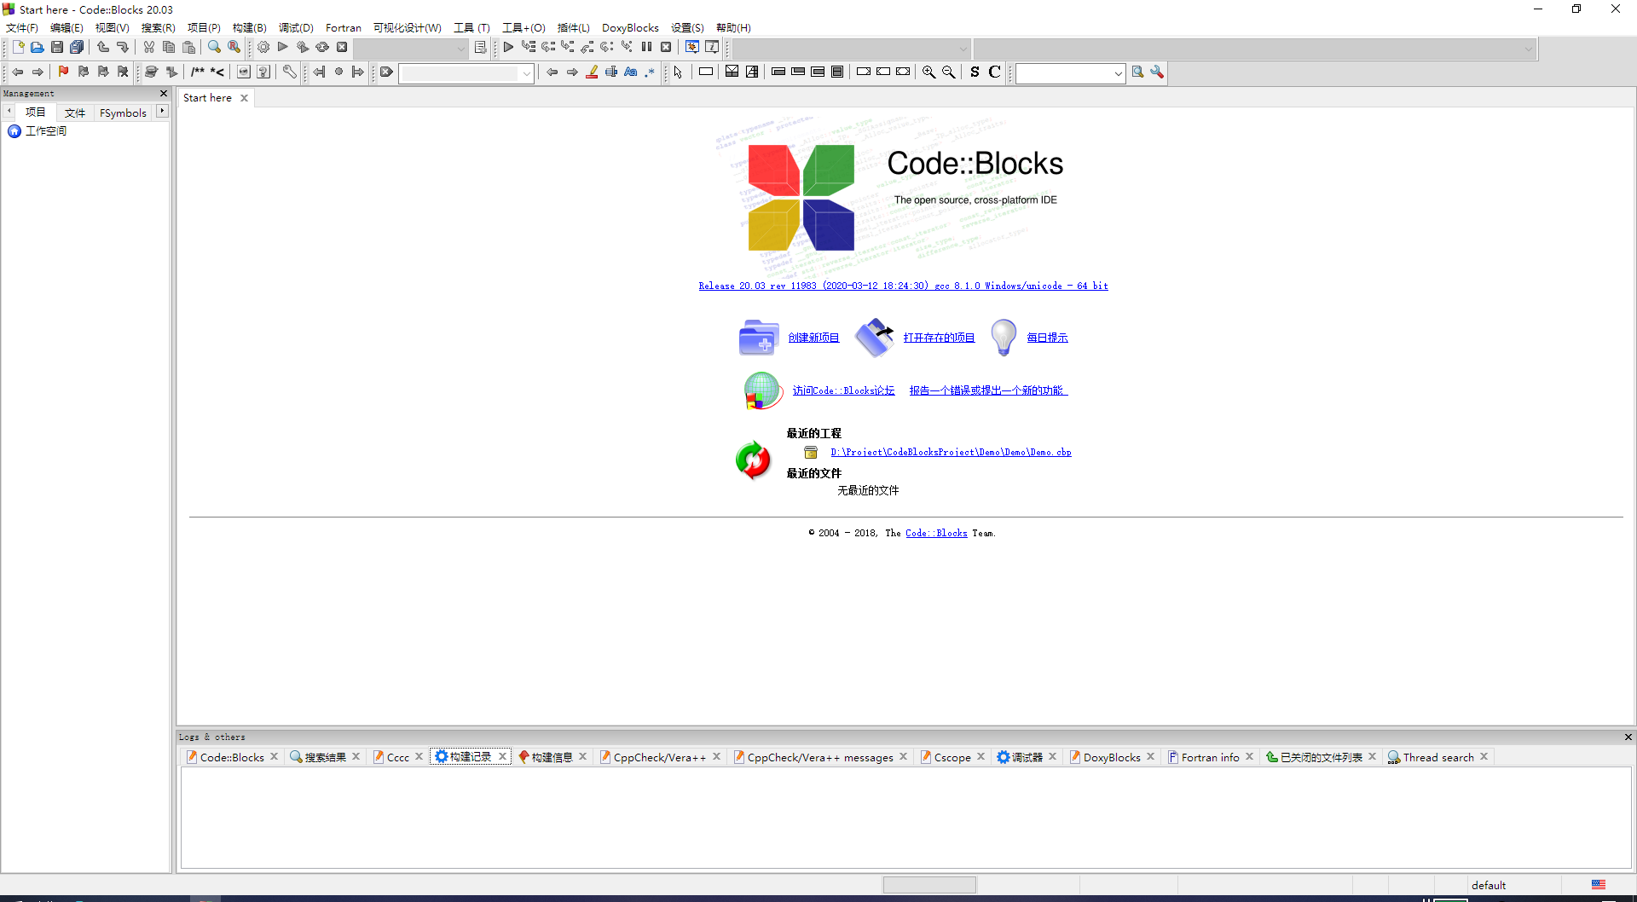The height and width of the screenshot is (902, 1637).
Task: Save all open files
Action: coord(77,47)
